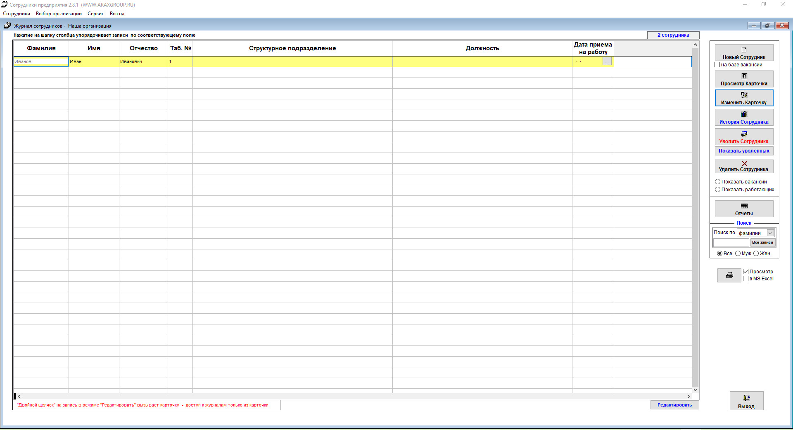Viewport: 793px width, 430px height.
Task: Select the Жен. radio button
Action: pos(756,254)
